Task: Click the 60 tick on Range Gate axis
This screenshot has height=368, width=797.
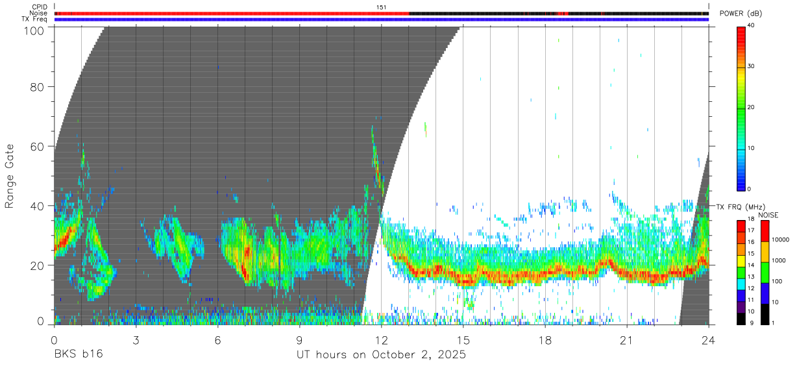Action: (38, 146)
